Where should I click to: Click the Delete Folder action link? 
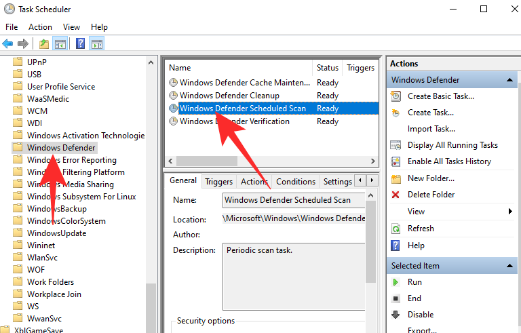coord(431,195)
